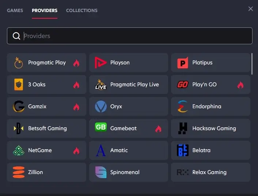Choose the Betsoft Gaming label
This screenshot has height=196, width=258.
[48, 128]
